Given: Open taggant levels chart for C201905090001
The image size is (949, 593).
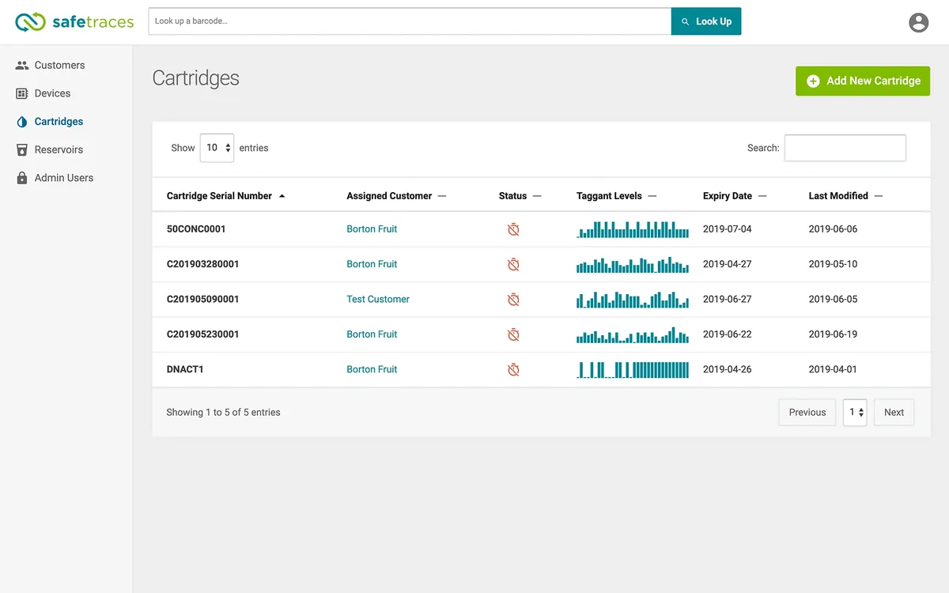Looking at the screenshot, I should point(633,300).
